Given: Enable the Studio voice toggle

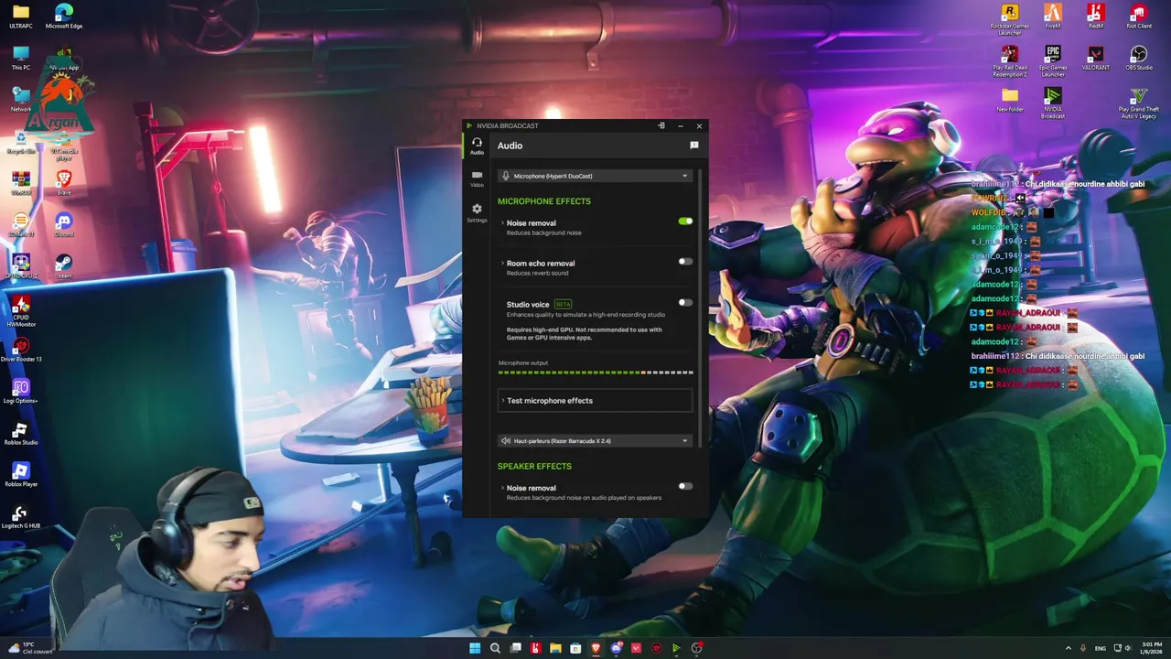Looking at the screenshot, I should click(685, 302).
